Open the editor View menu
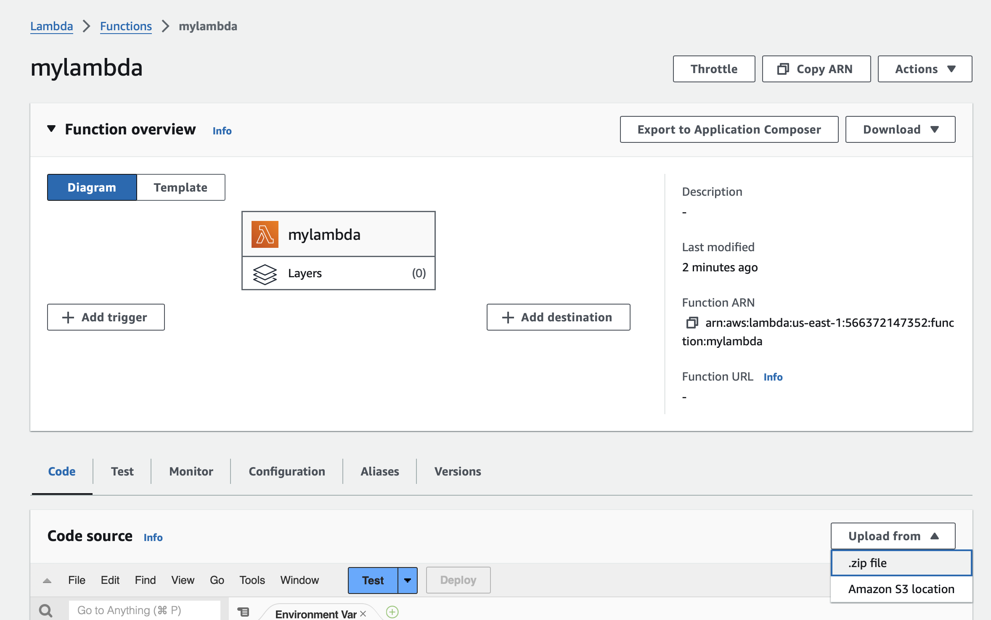The image size is (991, 620). pos(183,580)
